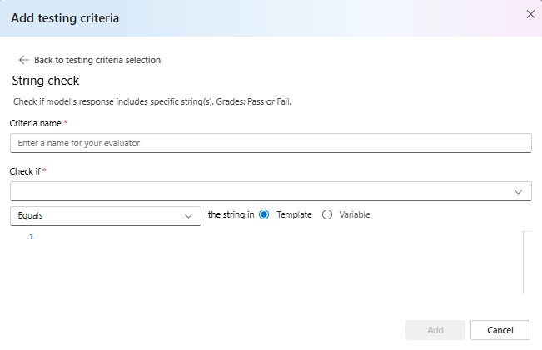Cancel adding testing criteria
542x350 pixels.
pyautogui.click(x=500, y=330)
